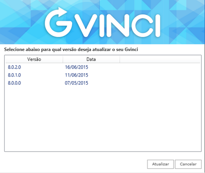Click the date 11/06/2015
Screen dimensions: 205x173
[x=76, y=75]
